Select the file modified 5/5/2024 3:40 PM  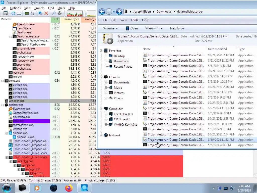pos(199,66)
